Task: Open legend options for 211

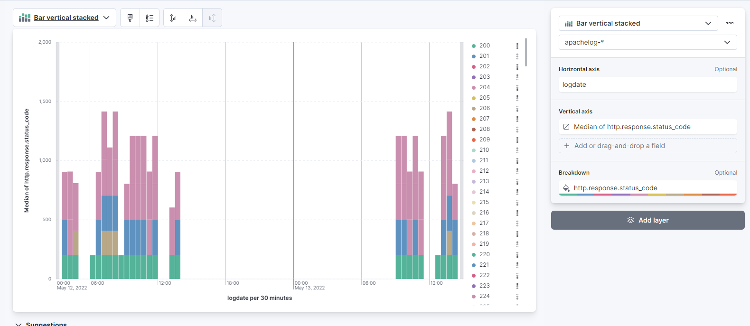Action: point(517,161)
